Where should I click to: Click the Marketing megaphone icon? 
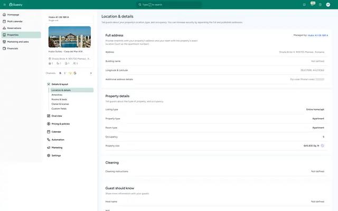click(49, 148)
